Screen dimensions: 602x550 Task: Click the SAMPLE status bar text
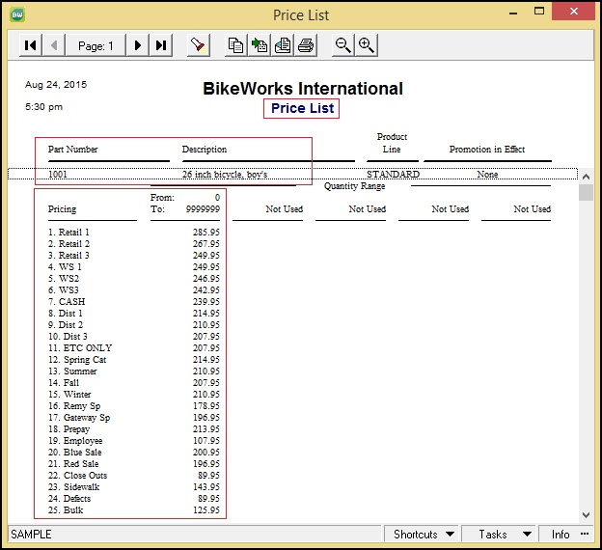31,535
